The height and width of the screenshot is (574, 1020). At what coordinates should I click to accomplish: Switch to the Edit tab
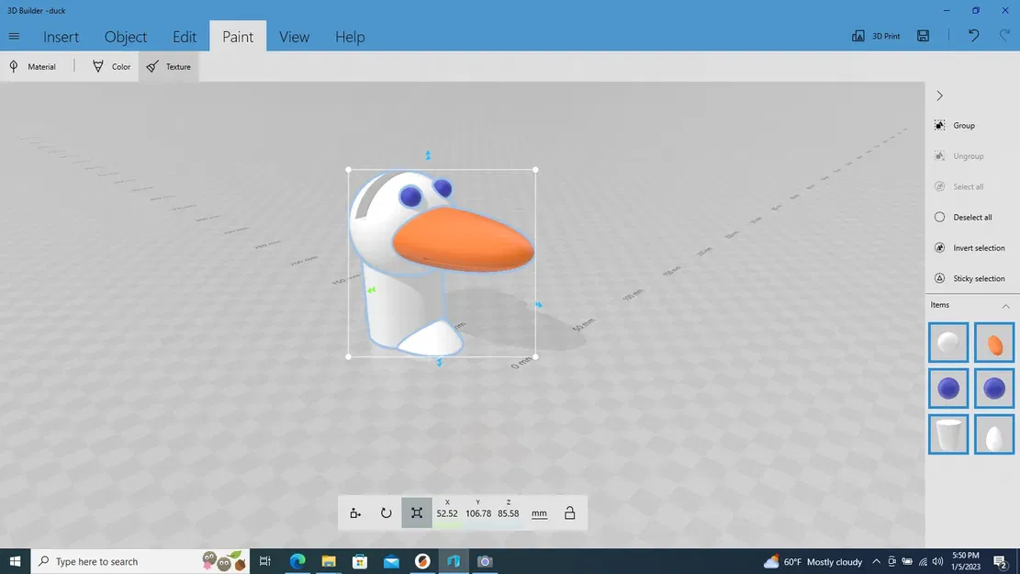pos(185,37)
